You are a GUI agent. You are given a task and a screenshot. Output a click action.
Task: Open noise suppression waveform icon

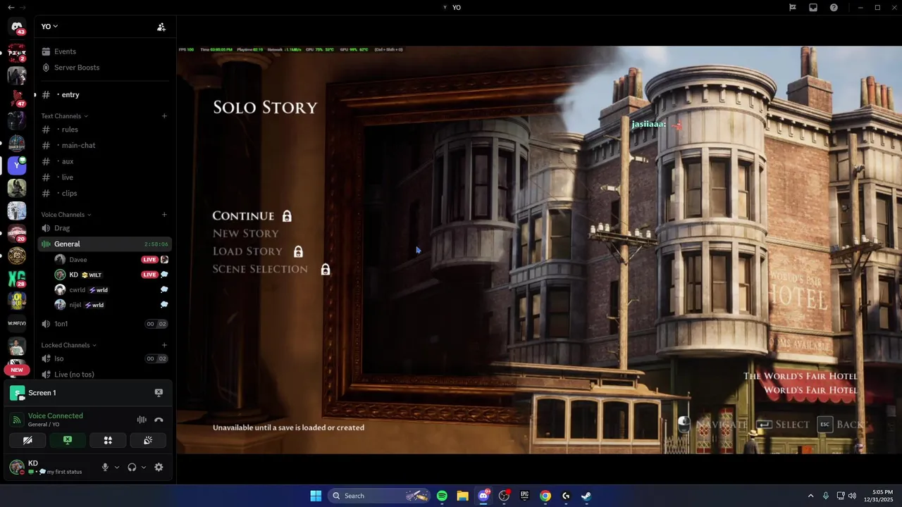[x=142, y=420]
